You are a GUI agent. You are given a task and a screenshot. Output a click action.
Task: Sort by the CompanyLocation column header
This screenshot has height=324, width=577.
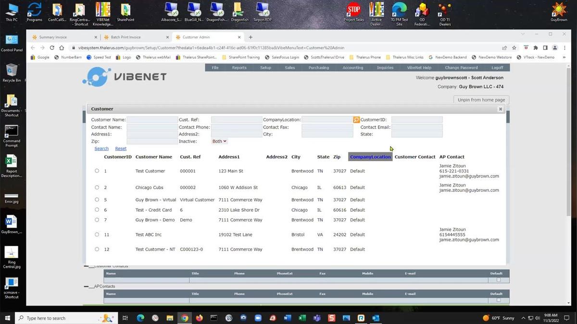pyautogui.click(x=370, y=157)
